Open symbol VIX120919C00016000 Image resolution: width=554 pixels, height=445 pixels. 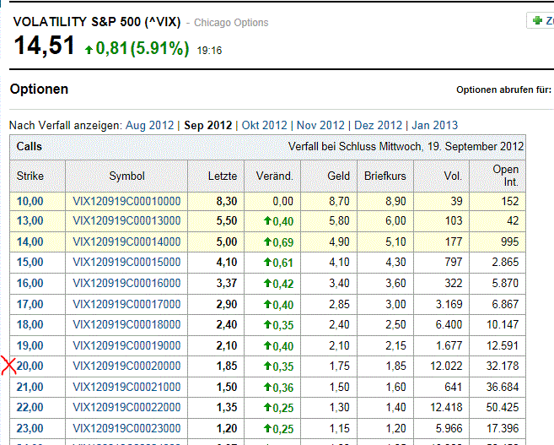tap(126, 283)
